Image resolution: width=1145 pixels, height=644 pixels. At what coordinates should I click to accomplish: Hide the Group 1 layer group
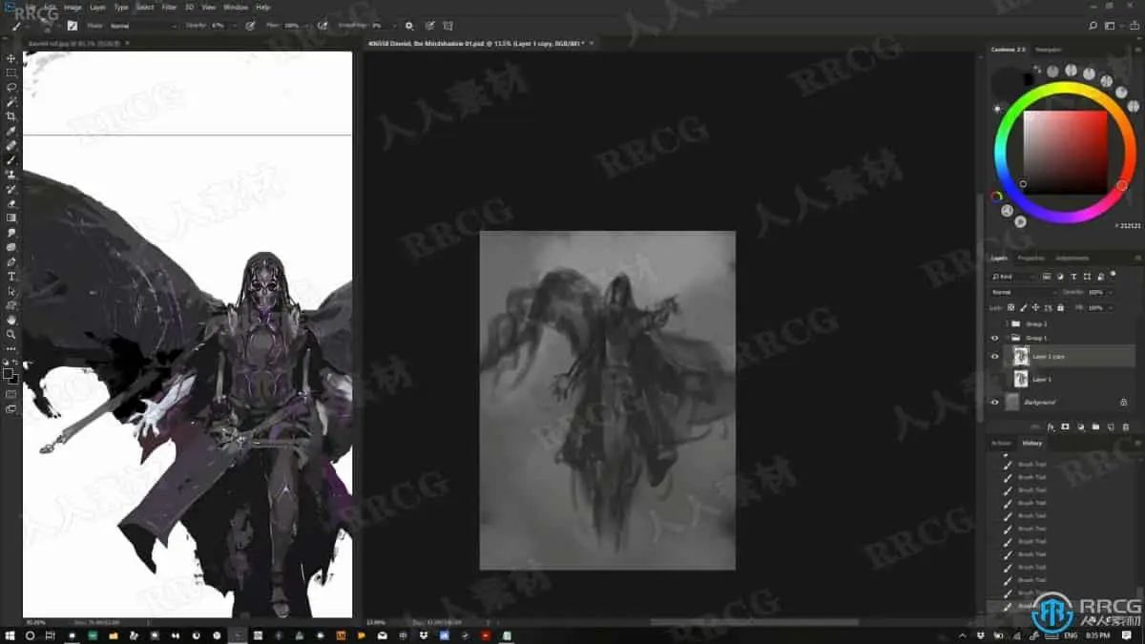994,338
